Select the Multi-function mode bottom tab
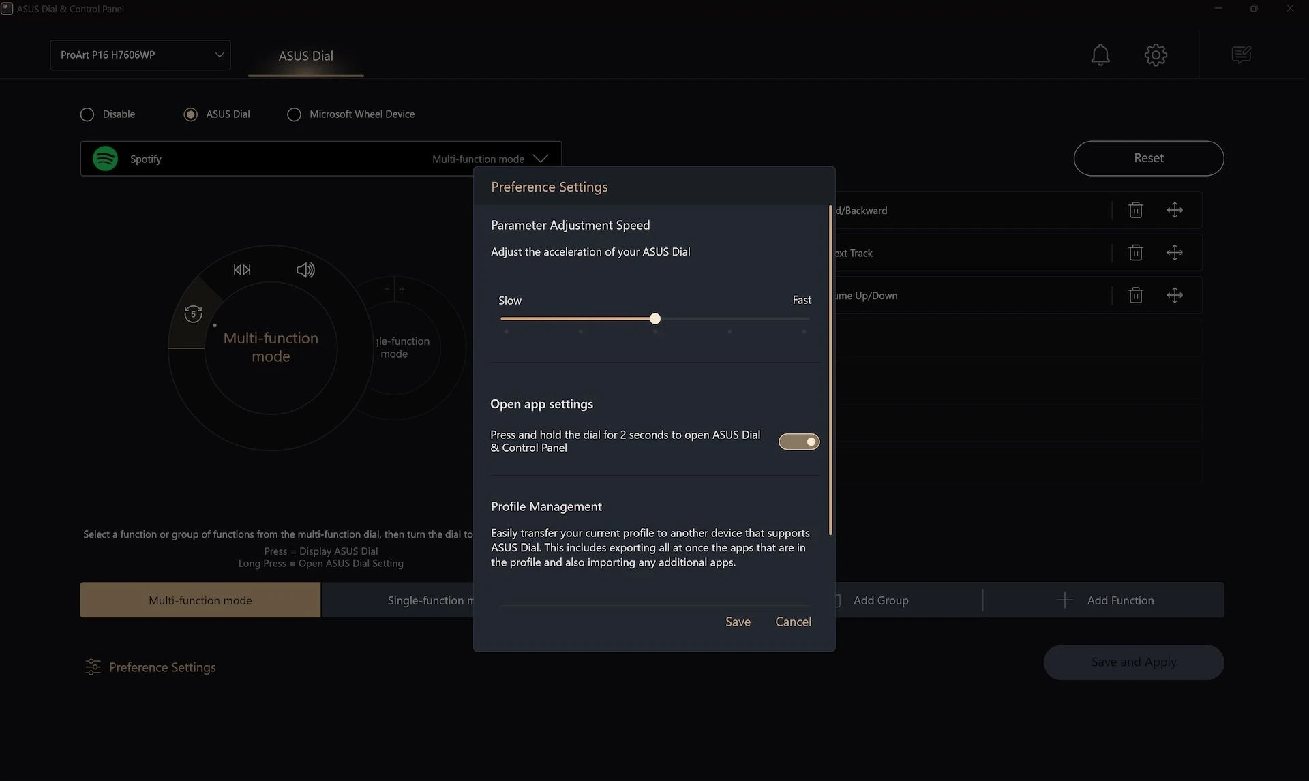Viewport: 1309px width, 781px height. pyautogui.click(x=200, y=600)
